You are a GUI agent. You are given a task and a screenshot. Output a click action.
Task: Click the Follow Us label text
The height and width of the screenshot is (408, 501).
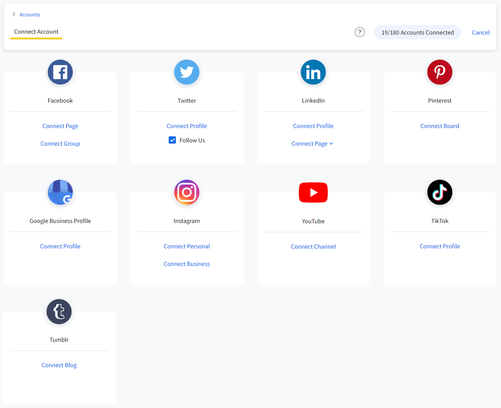tap(192, 140)
